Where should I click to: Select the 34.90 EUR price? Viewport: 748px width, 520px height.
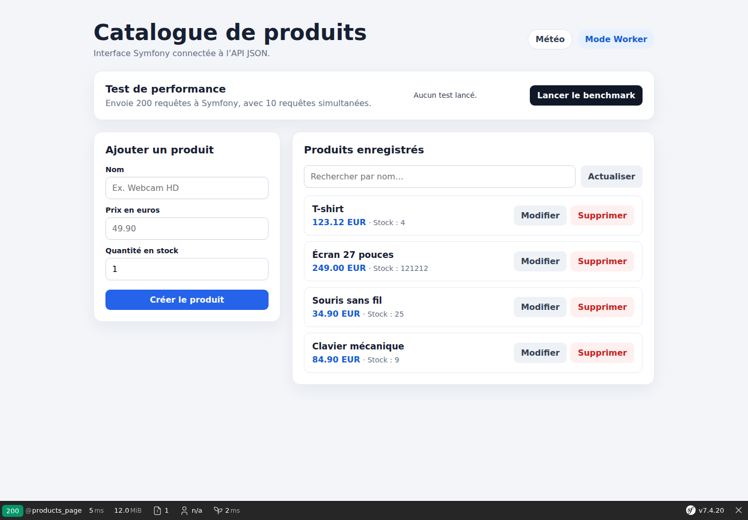[x=336, y=314]
